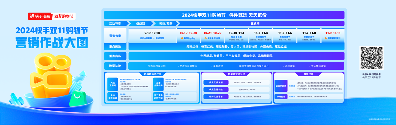Click 短视频揽星计划 in traffic support row
Viewport: 396px width, 125px height.
pyautogui.click(x=156, y=66)
